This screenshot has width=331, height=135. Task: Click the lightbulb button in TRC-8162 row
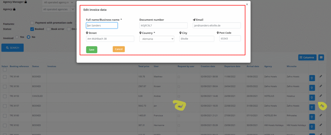[x=312, y=127]
